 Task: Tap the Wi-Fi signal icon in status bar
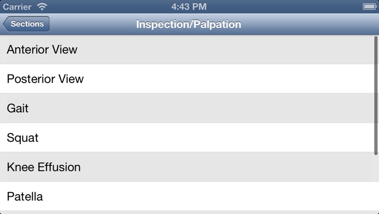42,7
